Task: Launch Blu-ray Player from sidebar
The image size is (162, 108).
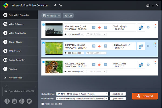Action: (19, 42)
